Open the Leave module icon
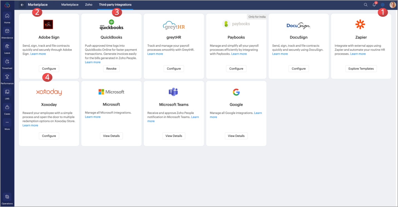The height and width of the screenshot is (207, 398). [x=7, y=46]
